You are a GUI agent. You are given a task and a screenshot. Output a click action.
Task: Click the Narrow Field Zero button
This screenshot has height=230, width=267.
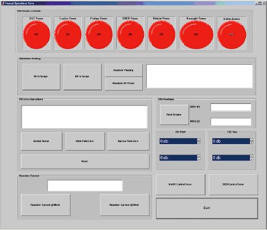pyautogui.click(x=128, y=141)
